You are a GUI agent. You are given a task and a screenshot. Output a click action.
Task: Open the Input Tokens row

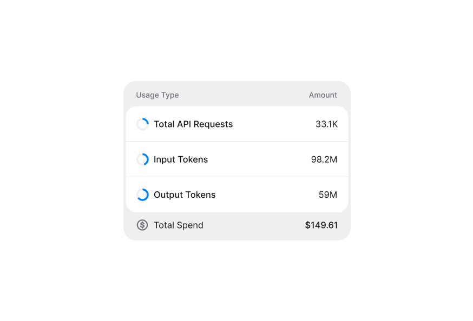click(x=260, y=159)
